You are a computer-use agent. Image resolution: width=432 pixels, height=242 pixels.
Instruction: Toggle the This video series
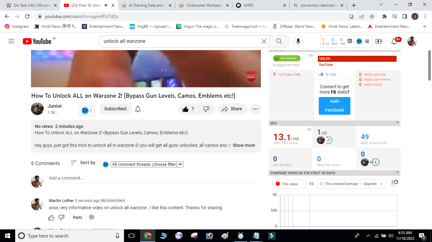click(x=289, y=184)
